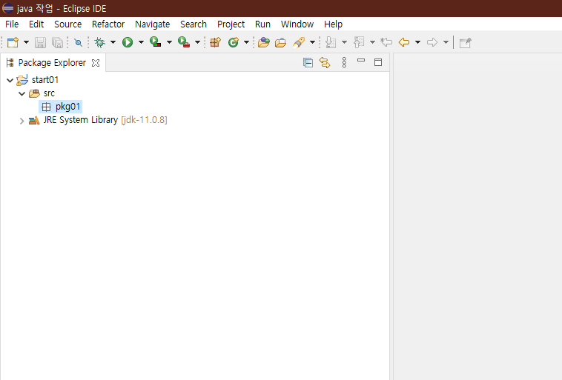Image resolution: width=562 pixels, height=380 pixels.
Task: Click the green Run button icon
Action: (128, 42)
